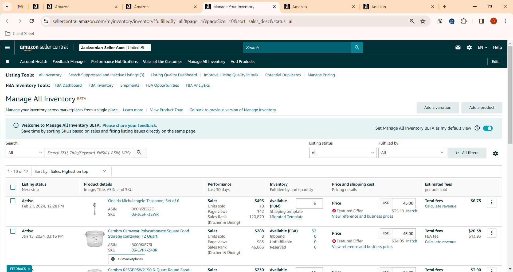Click the teal search magnifier button
Screen dimensions: 513x272
pos(357,47)
